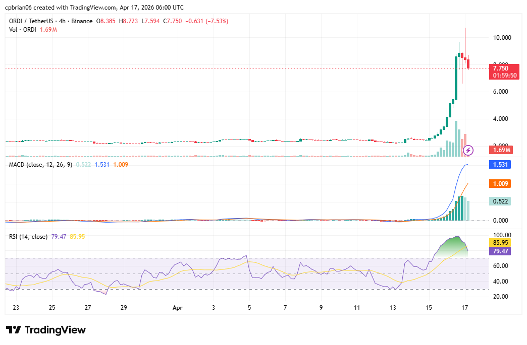This screenshot has height=345, width=527.
Task: Click the green 0.522 histogram value label
Action: [499, 201]
